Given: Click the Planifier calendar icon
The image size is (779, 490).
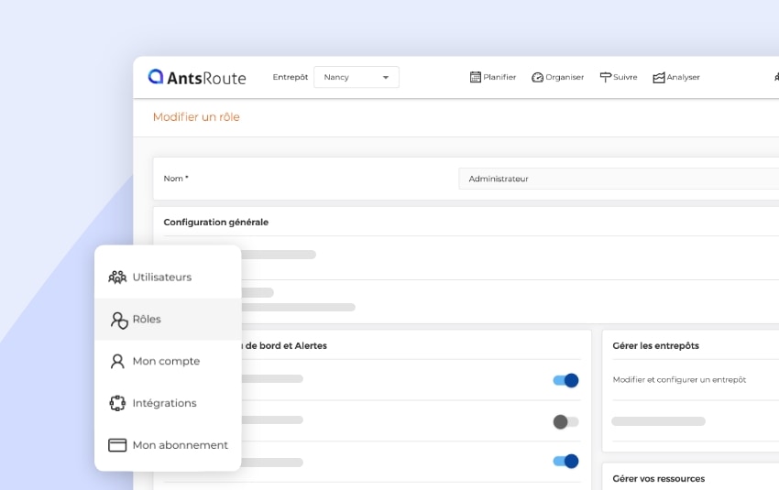Looking at the screenshot, I should (x=475, y=77).
